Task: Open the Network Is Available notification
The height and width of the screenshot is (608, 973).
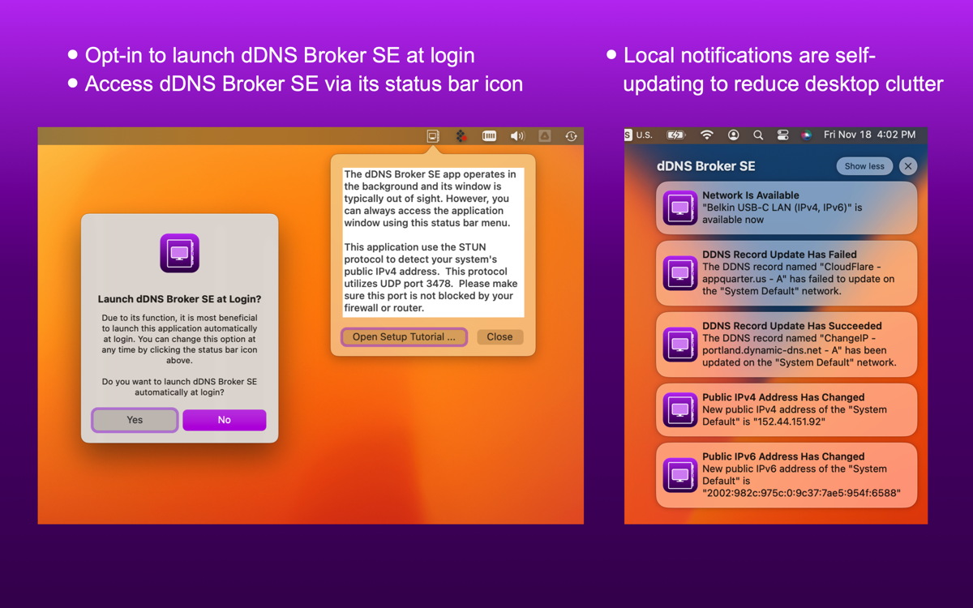Action: (786, 208)
